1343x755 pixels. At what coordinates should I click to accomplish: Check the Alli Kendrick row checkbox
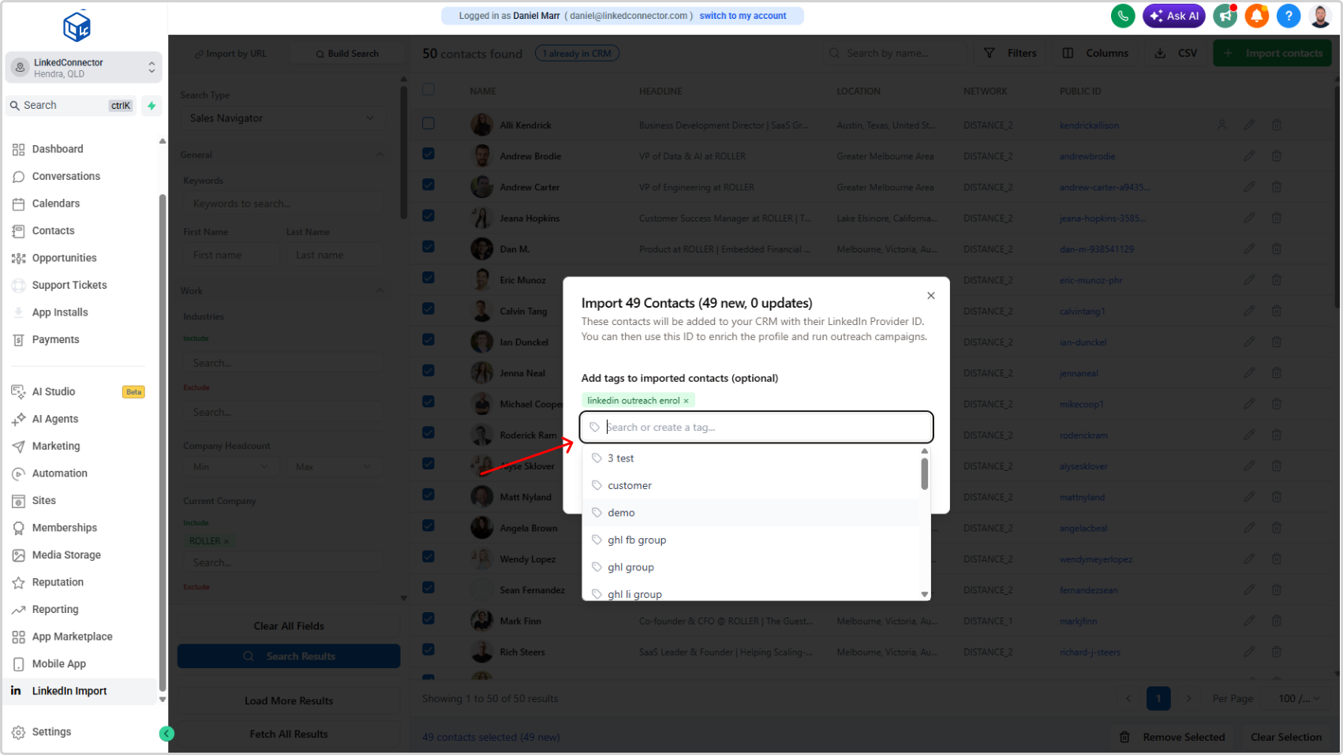tap(428, 123)
